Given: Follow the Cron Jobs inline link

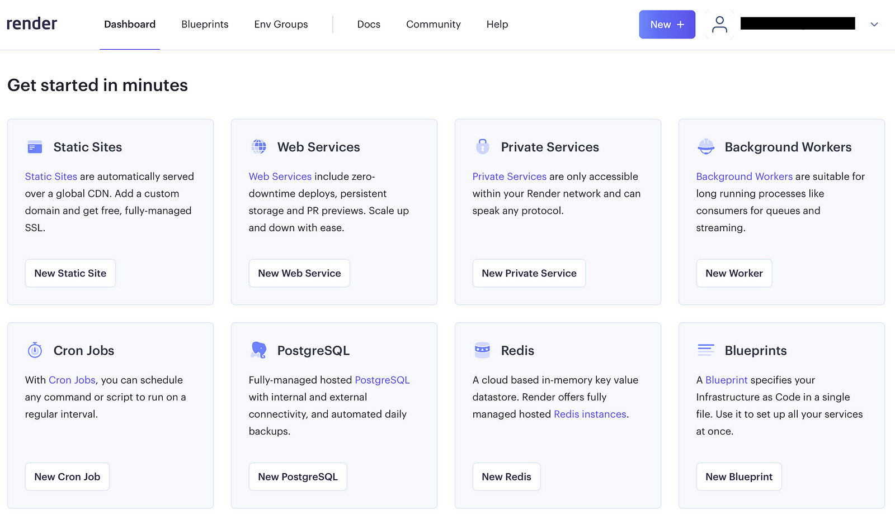Looking at the screenshot, I should point(72,380).
